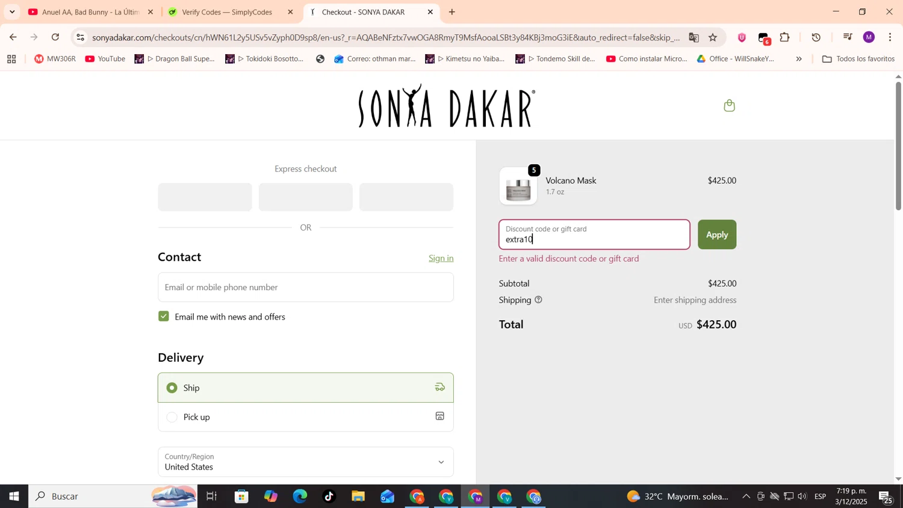
Task: Open the Extensions puzzle piece menu
Action: click(784, 37)
